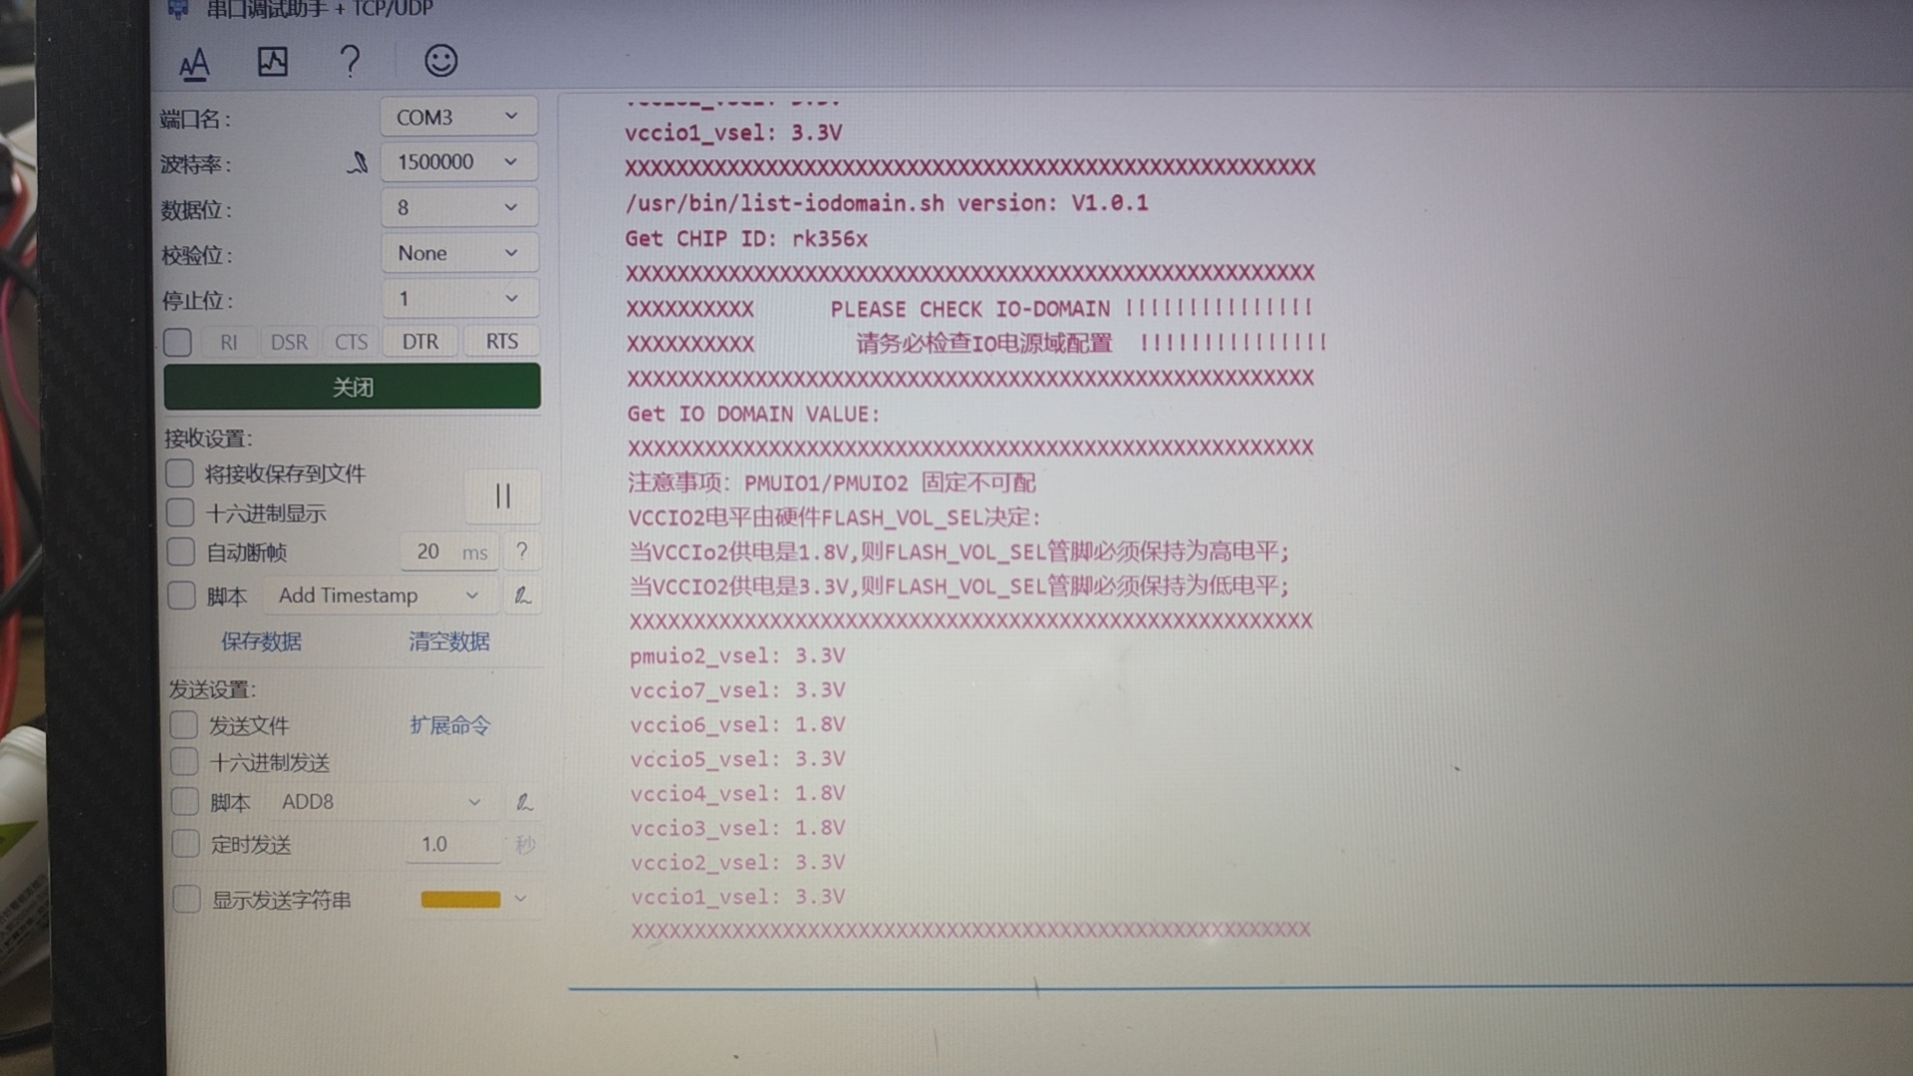This screenshot has height=1076, width=1913.
Task: Click the font settings icon
Action: pos(193,62)
